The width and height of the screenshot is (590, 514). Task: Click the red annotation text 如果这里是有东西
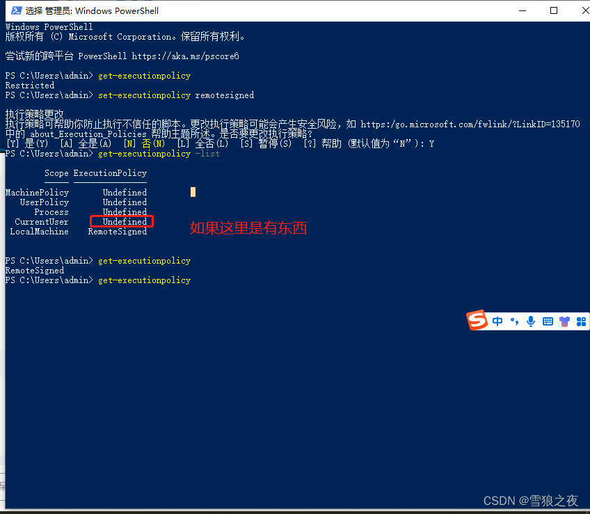(248, 227)
